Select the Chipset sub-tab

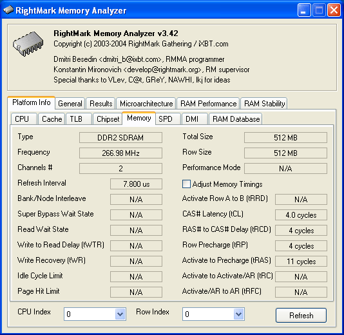coord(108,119)
